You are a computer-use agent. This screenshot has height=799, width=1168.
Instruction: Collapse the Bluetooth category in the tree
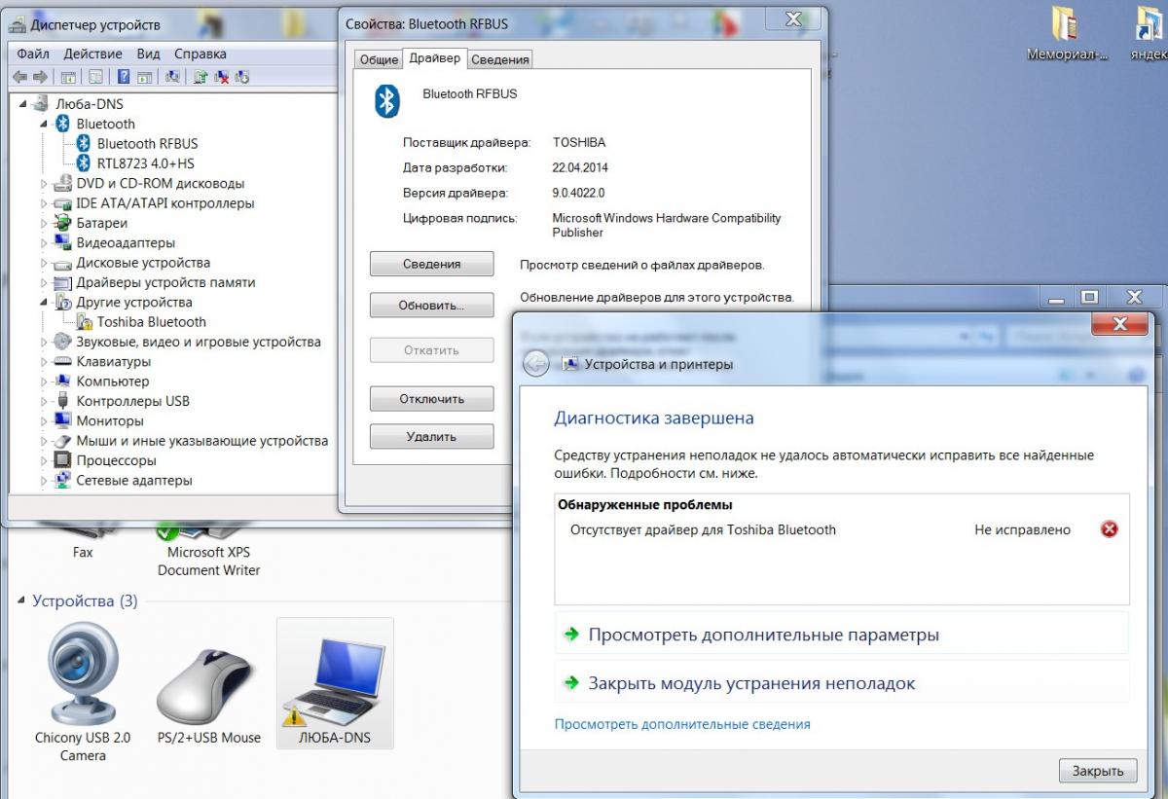(x=44, y=124)
